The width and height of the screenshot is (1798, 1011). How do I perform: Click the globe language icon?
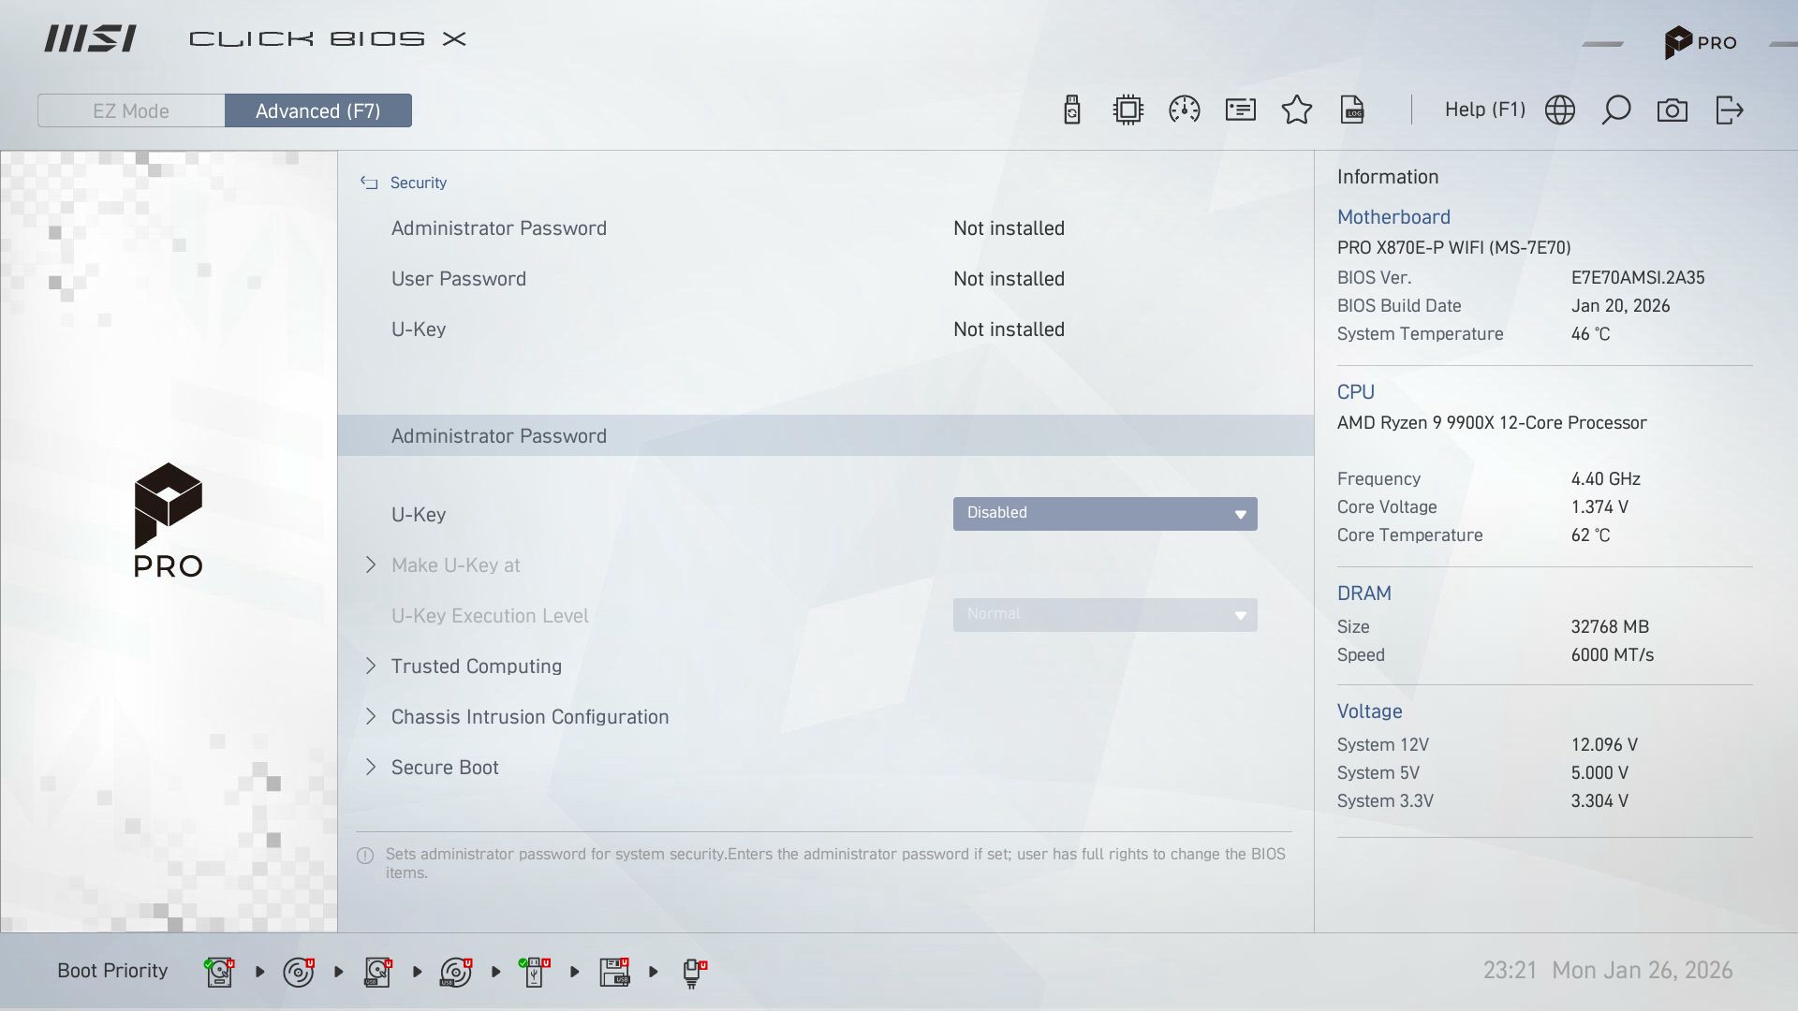[1560, 110]
